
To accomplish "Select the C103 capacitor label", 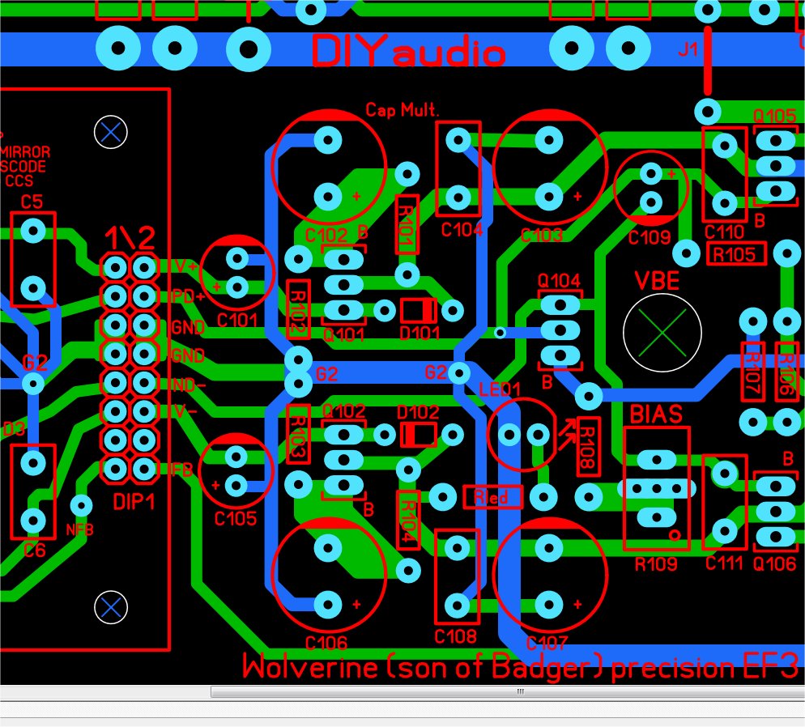I will 541,236.
